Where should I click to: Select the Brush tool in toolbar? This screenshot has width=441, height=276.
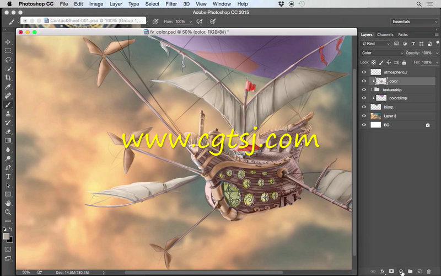click(x=8, y=104)
